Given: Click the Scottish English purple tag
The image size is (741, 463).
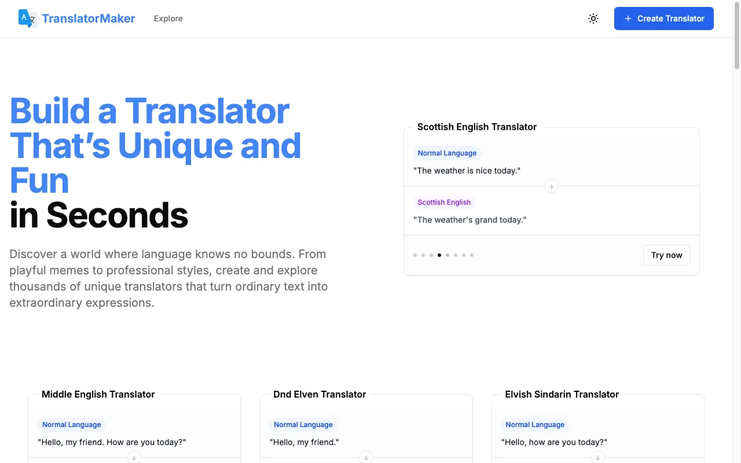Looking at the screenshot, I should (444, 203).
